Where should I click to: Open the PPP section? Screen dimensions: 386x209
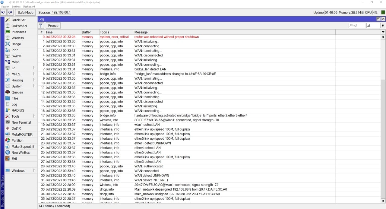tap(14, 50)
